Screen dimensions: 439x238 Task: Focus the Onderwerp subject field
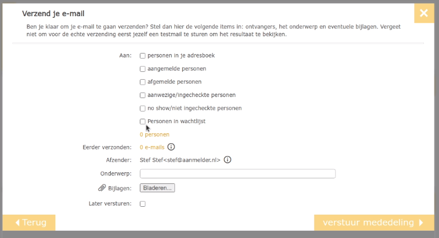click(x=238, y=173)
